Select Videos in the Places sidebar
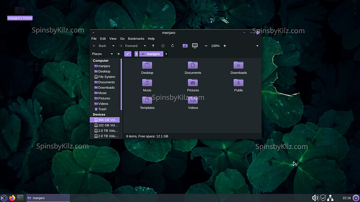The height and width of the screenshot is (202, 360). point(105,104)
